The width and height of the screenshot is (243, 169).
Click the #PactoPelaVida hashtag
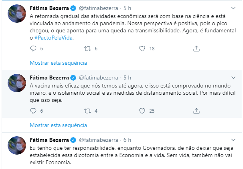(x=54, y=37)
